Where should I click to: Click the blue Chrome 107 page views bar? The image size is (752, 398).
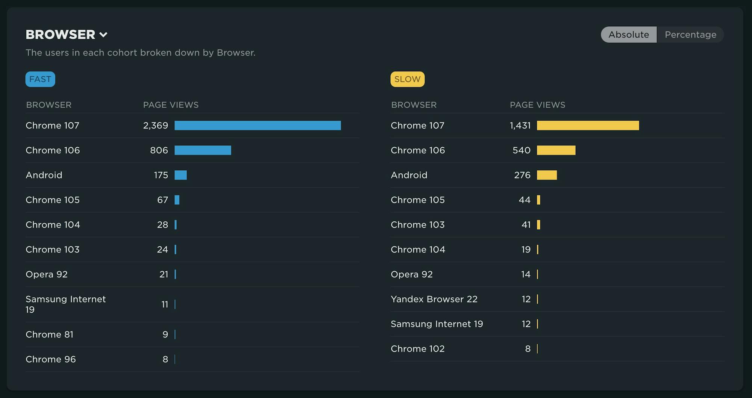click(x=257, y=125)
